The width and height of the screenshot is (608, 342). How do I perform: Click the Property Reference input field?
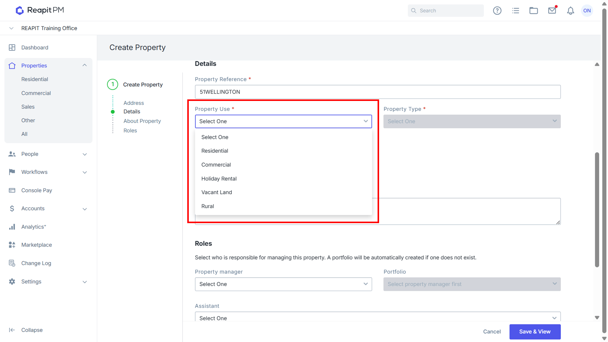[x=378, y=92]
